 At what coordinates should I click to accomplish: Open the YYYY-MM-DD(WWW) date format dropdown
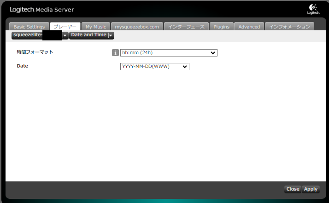(155, 67)
